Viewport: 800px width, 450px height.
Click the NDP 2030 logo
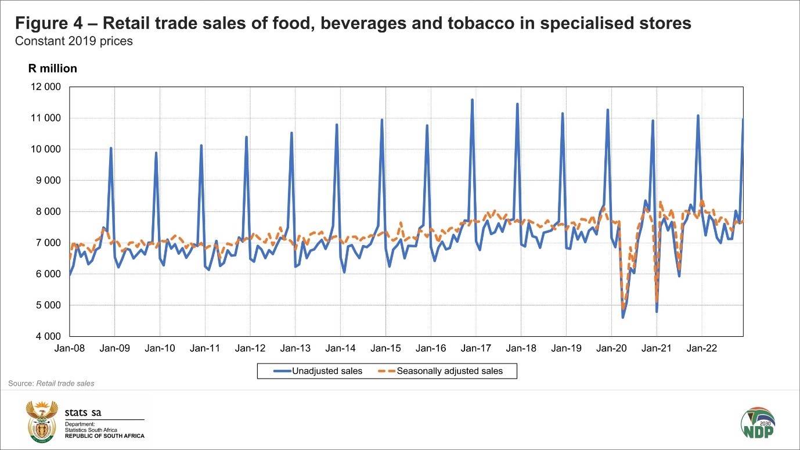pos(759,423)
